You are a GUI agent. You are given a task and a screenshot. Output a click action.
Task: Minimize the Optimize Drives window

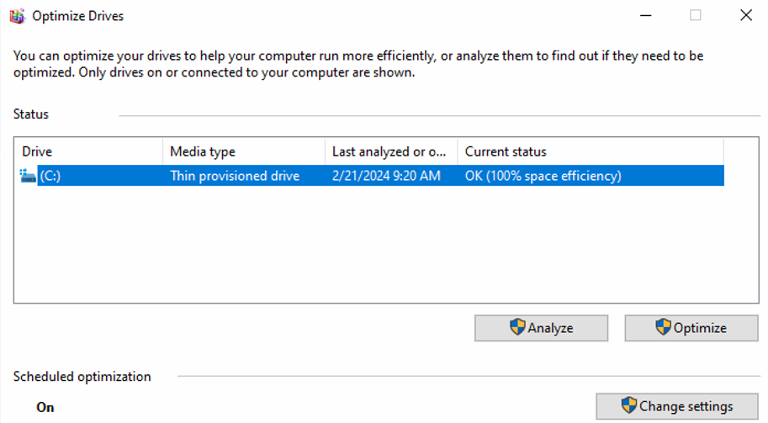[x=645, y=16]
